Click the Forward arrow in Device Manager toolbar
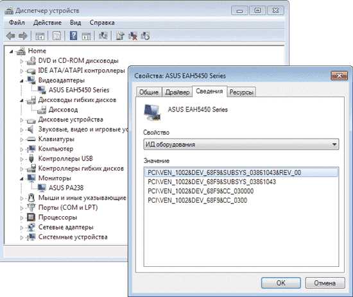Image resolution: width=353 pixels, height=297 pixels. point(22,36)
